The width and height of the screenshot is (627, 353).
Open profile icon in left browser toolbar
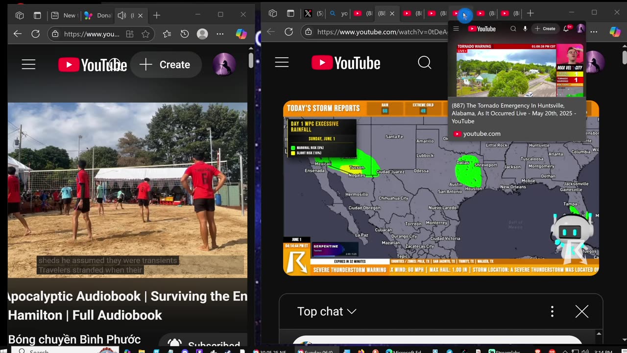click(202, 34)
